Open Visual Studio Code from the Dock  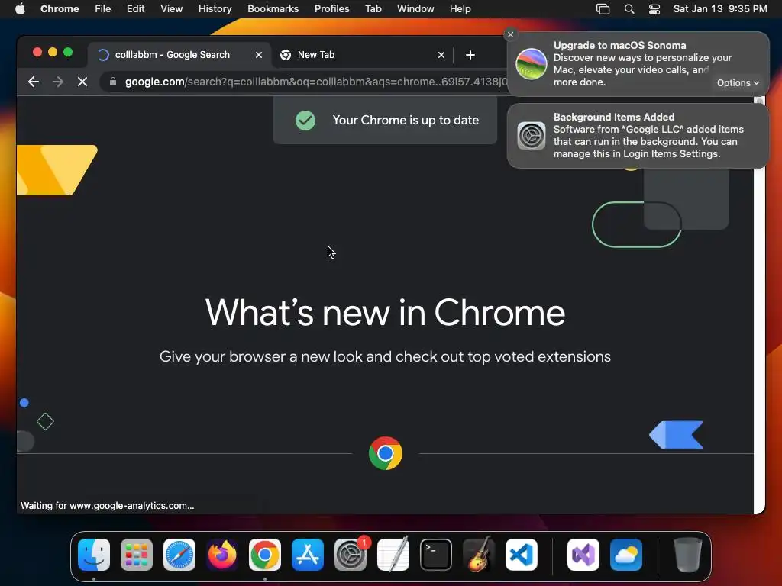[x=521, y=555]
